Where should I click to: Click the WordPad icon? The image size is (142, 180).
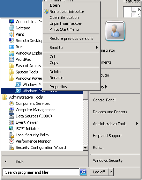[x=12, y=59]
